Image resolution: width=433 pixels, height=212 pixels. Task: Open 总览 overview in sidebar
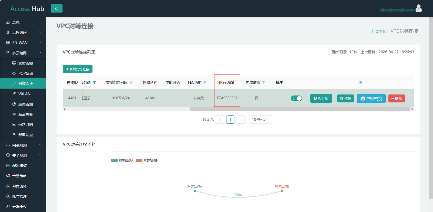click(23, 22)
